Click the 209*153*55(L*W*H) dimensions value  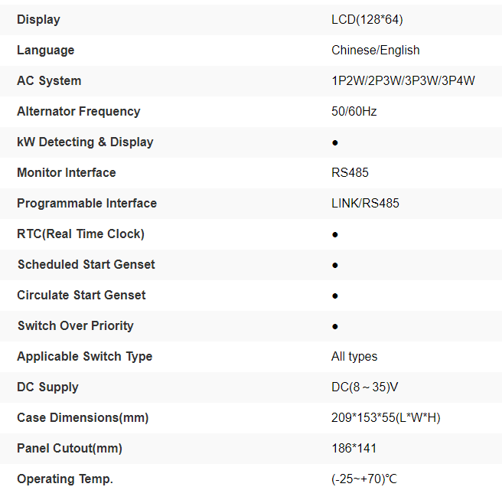click(x=386, y=417)
